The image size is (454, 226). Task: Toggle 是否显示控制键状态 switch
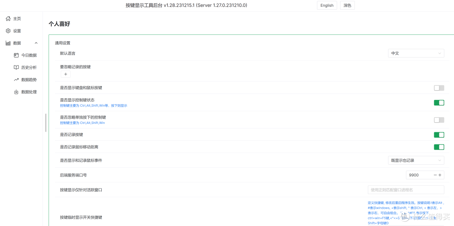439,103
